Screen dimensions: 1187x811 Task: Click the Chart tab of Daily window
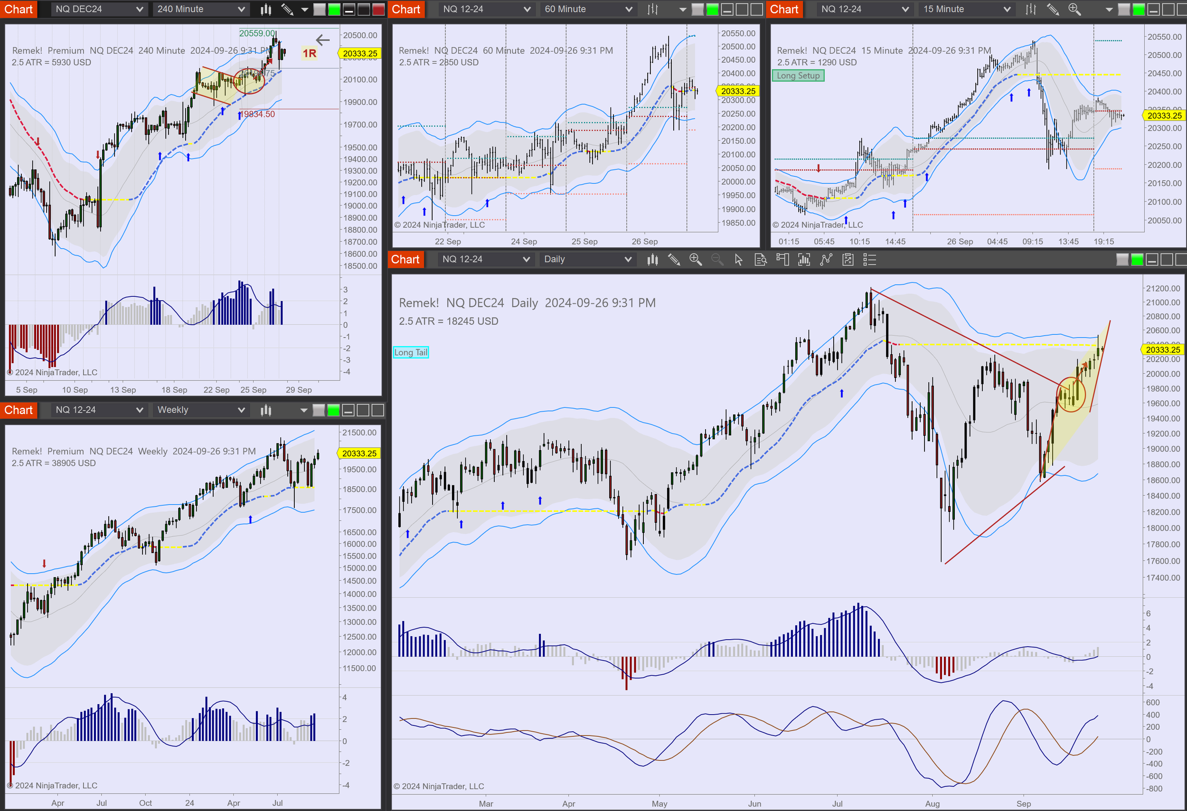405,259
